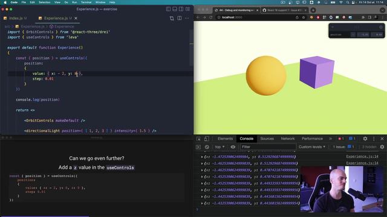The width and height of the screenshot is (387, 217).
Task: Click the Spotlight search icon in menu bar
Action: point(348,2)
